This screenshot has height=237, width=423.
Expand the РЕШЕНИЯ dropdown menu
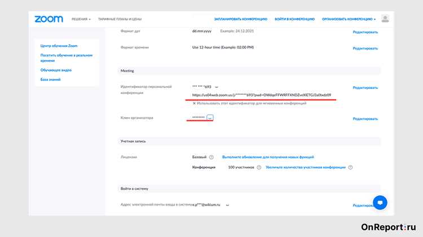81,19
